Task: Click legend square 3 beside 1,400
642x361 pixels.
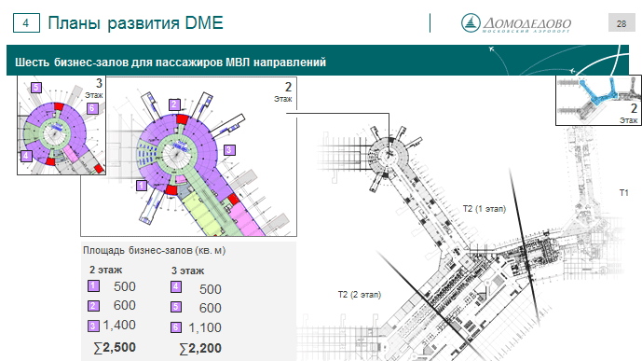Action: [x=93, y=326]
